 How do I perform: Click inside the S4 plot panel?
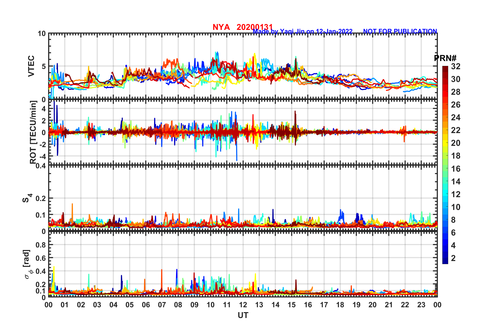tap(243, 198)
